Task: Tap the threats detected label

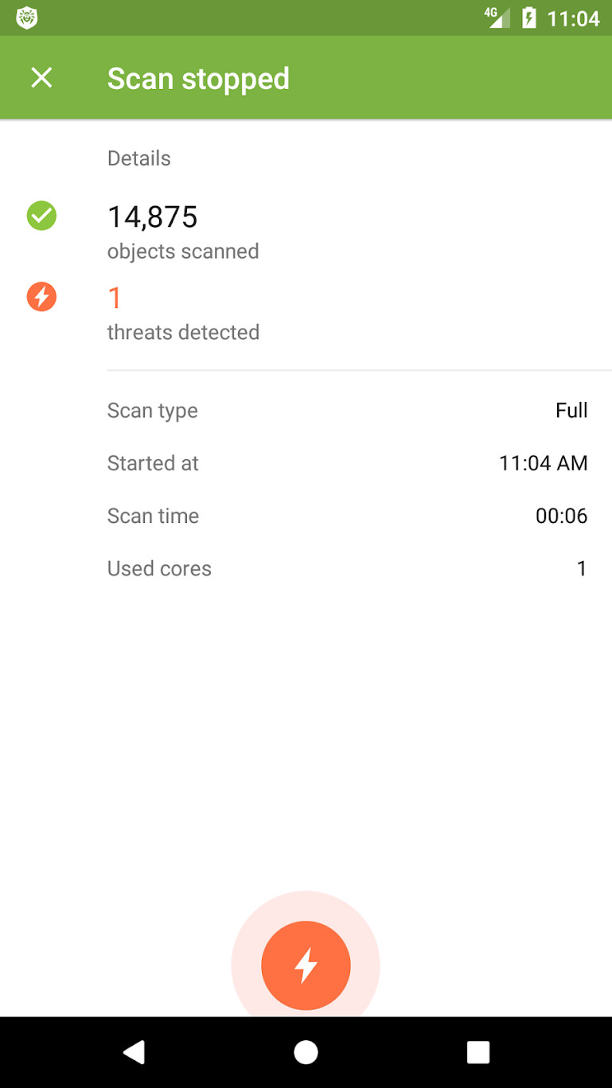Action: (183, 332)
